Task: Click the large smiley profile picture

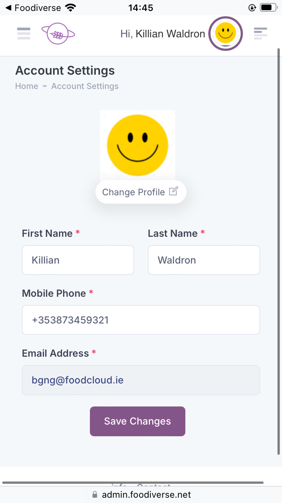Action: pos(138,145)
